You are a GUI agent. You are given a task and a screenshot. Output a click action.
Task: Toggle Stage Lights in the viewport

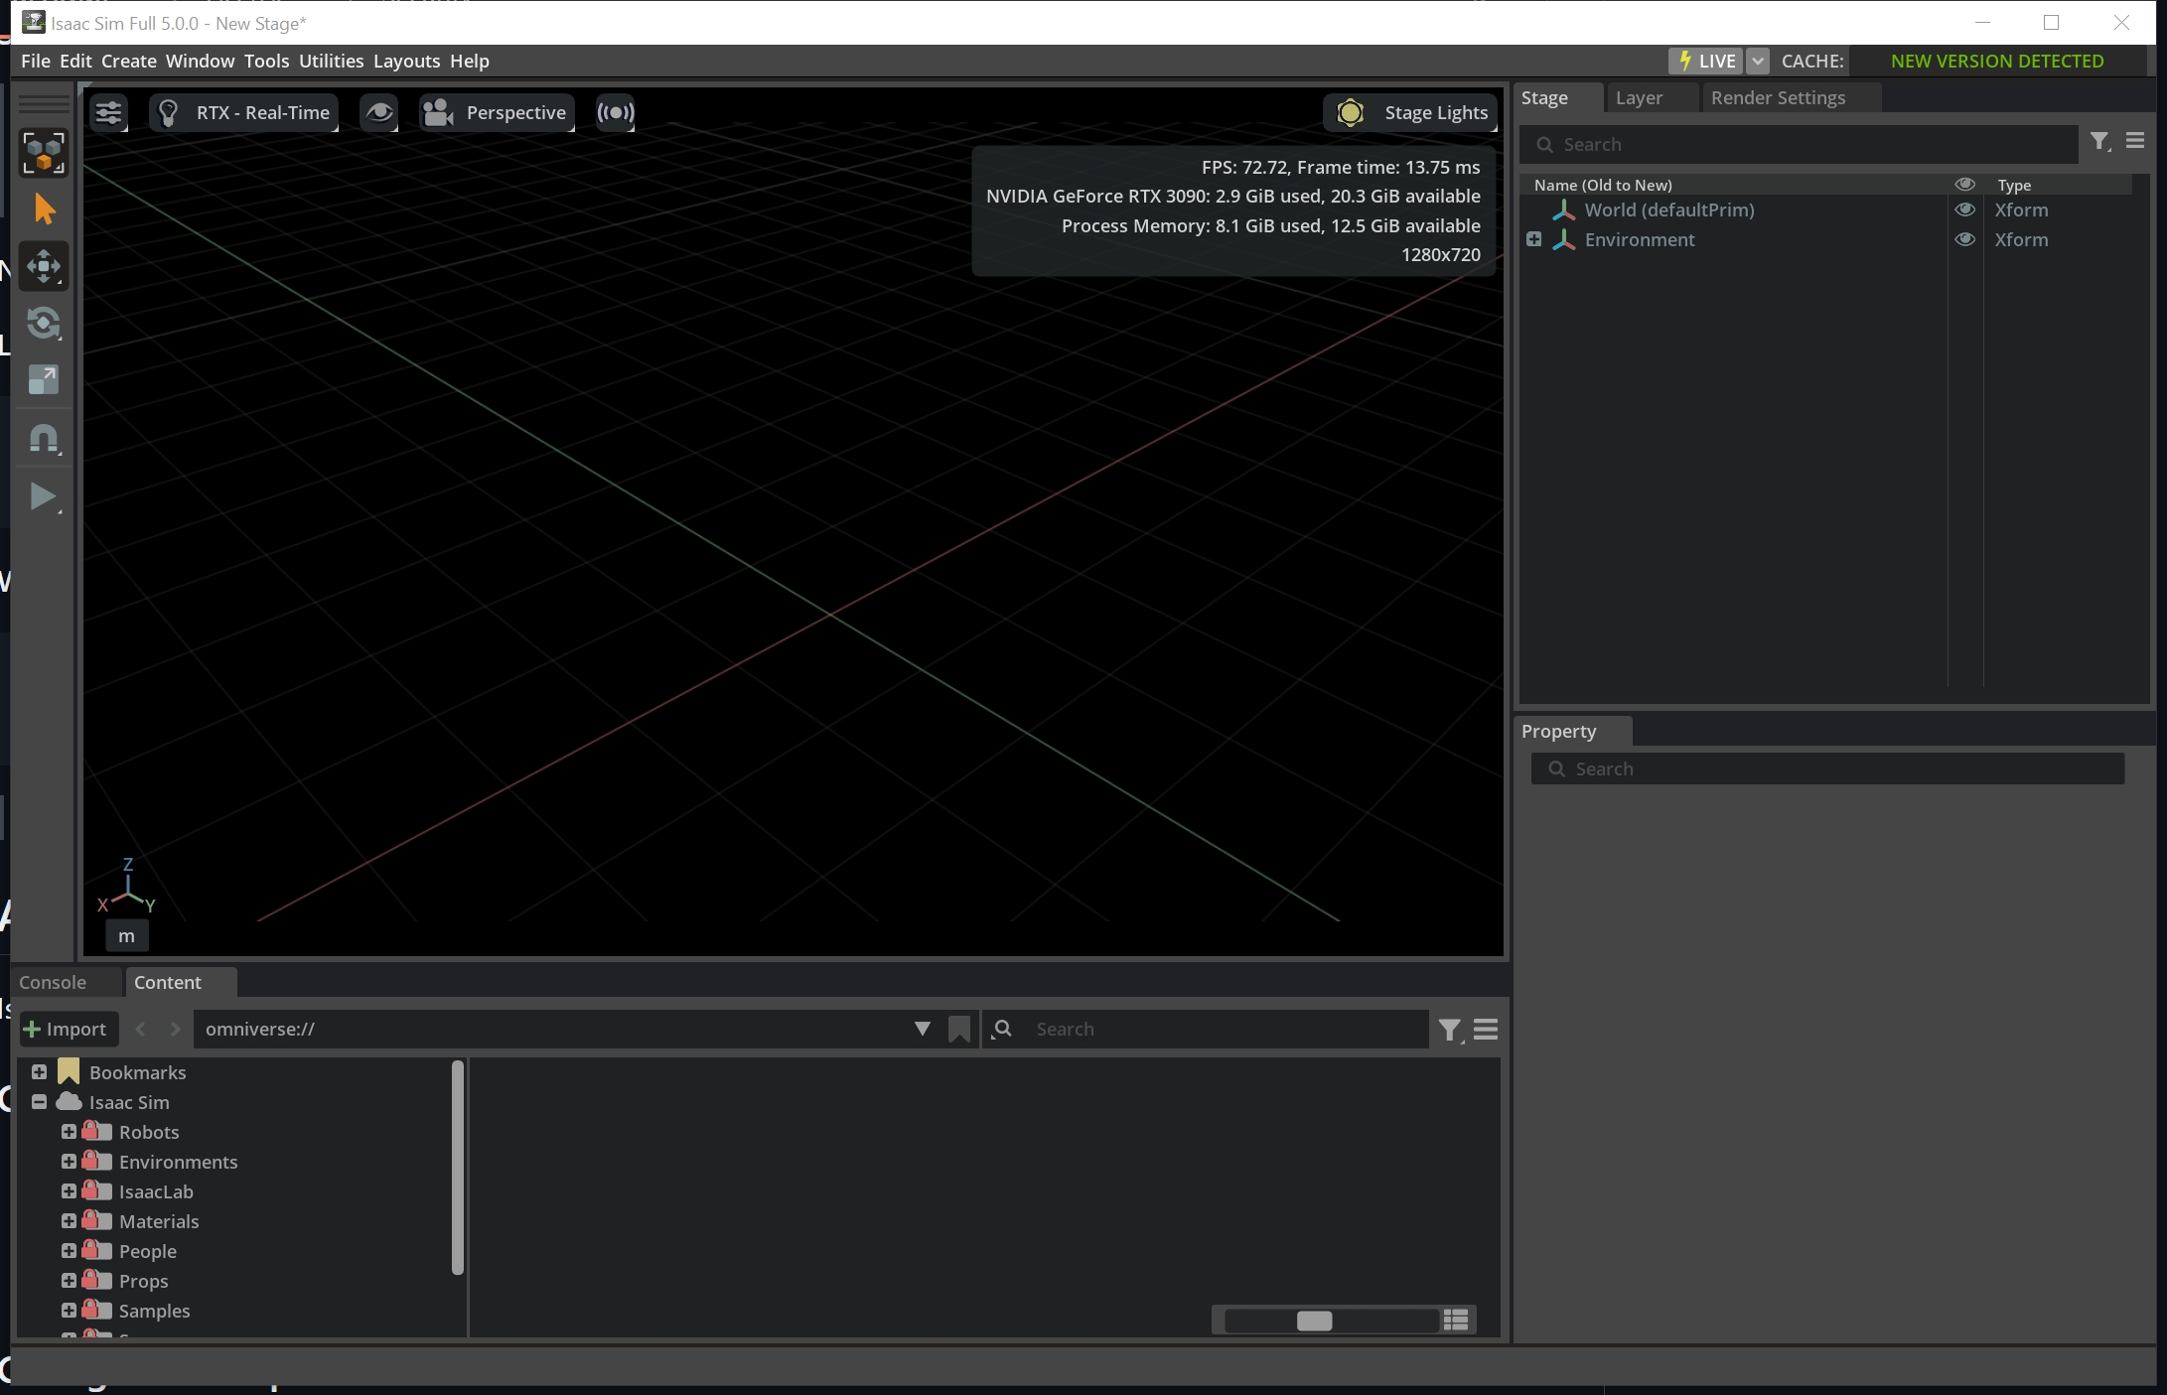pos(1410,112)
